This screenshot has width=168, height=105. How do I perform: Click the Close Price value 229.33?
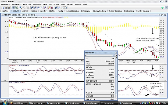coord(112,70)
